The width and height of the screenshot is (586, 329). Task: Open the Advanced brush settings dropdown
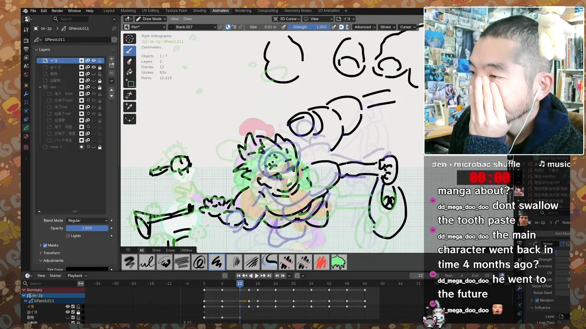click(x=364, y=27)
